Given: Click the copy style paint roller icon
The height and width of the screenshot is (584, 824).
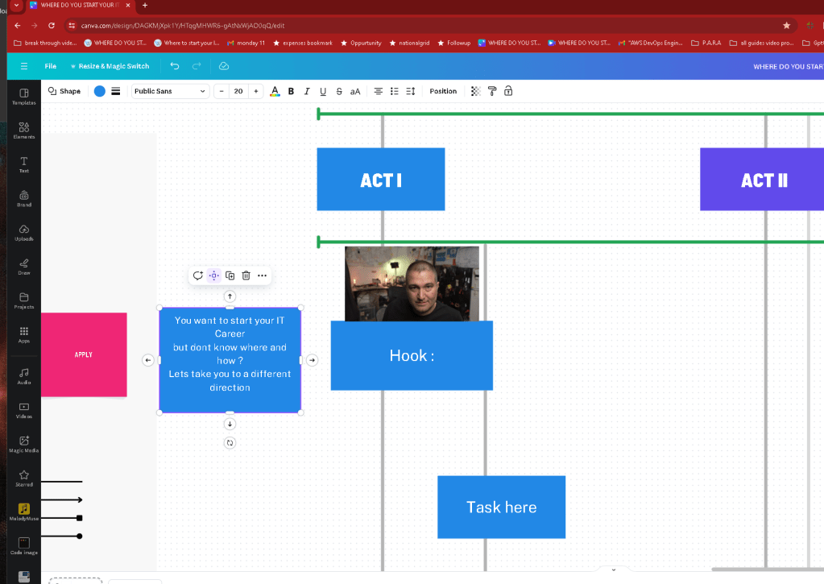Looking at the screenshot, I should pos(492,91).
